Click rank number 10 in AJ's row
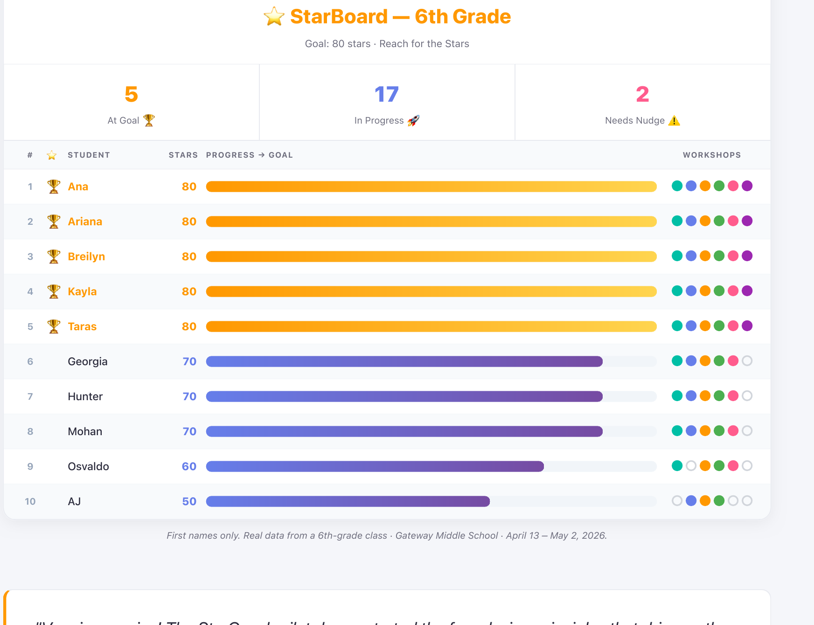 [x=30, y=501]
